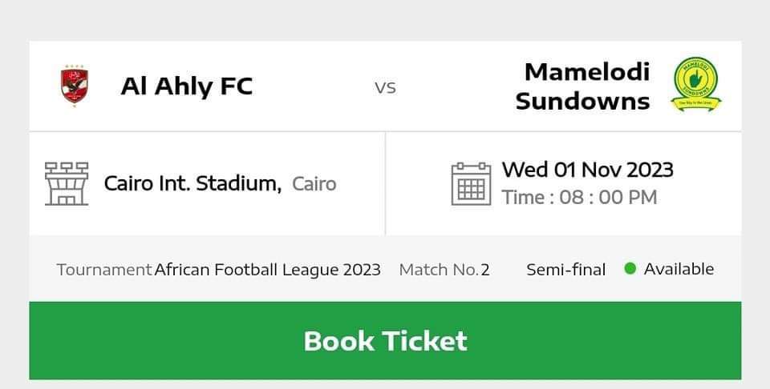Click the calendar icon beside the date
This screenshot has height=389, width=770.
[x=471, y=183]
